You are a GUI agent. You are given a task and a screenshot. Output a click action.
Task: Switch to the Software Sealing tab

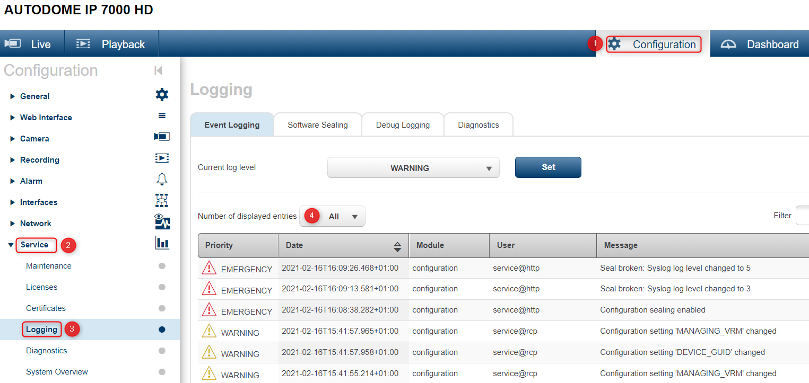[318, 125]
